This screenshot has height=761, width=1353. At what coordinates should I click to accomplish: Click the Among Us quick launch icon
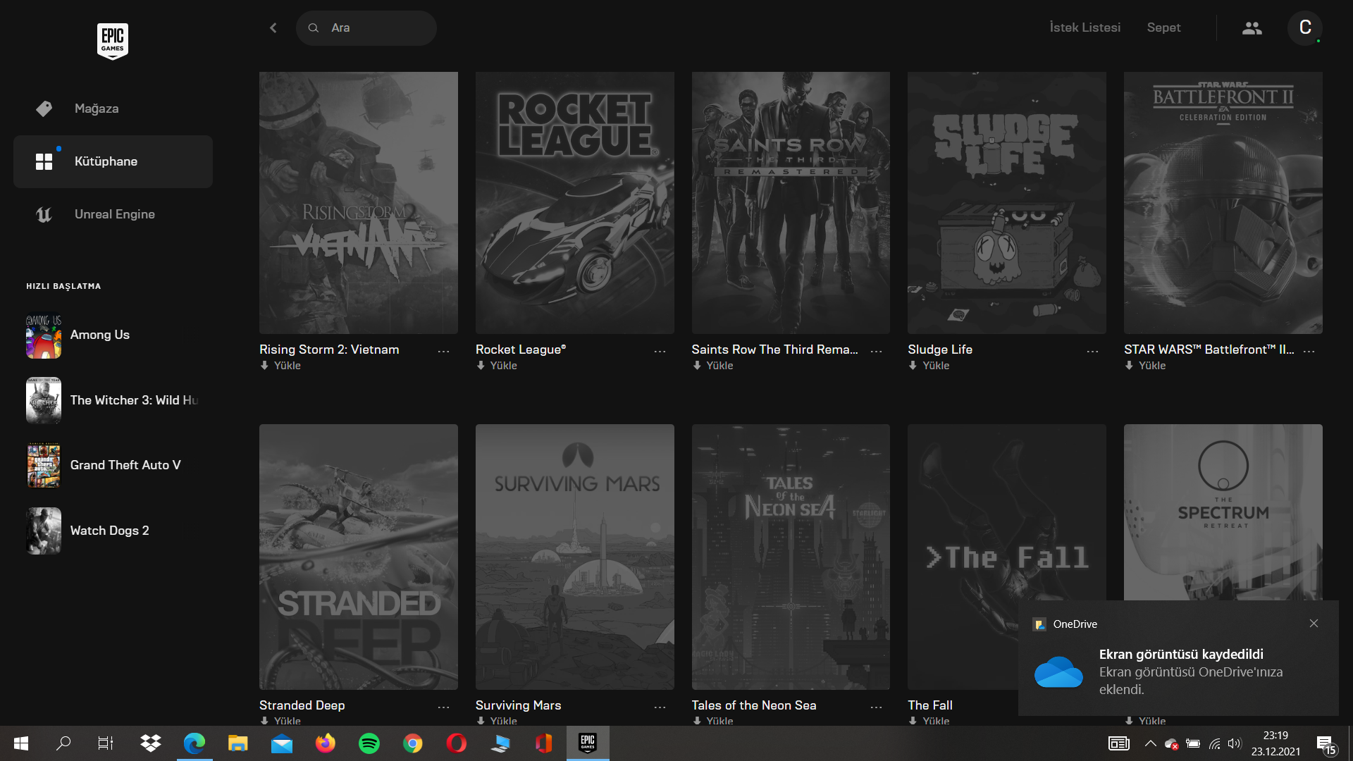[44, 335]
